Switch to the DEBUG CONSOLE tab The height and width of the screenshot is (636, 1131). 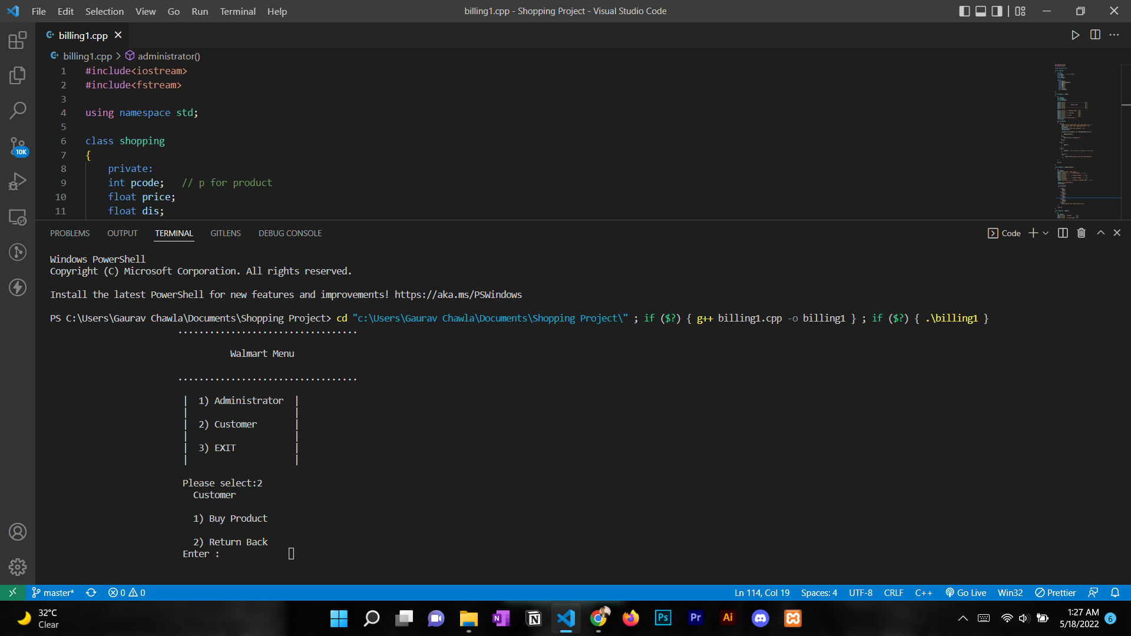click(x=290, y=233)
